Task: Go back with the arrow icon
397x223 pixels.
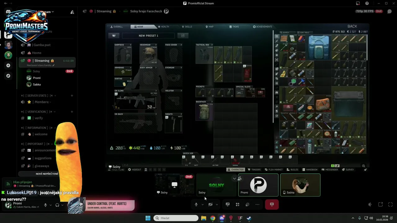Action: pos(6,3)
